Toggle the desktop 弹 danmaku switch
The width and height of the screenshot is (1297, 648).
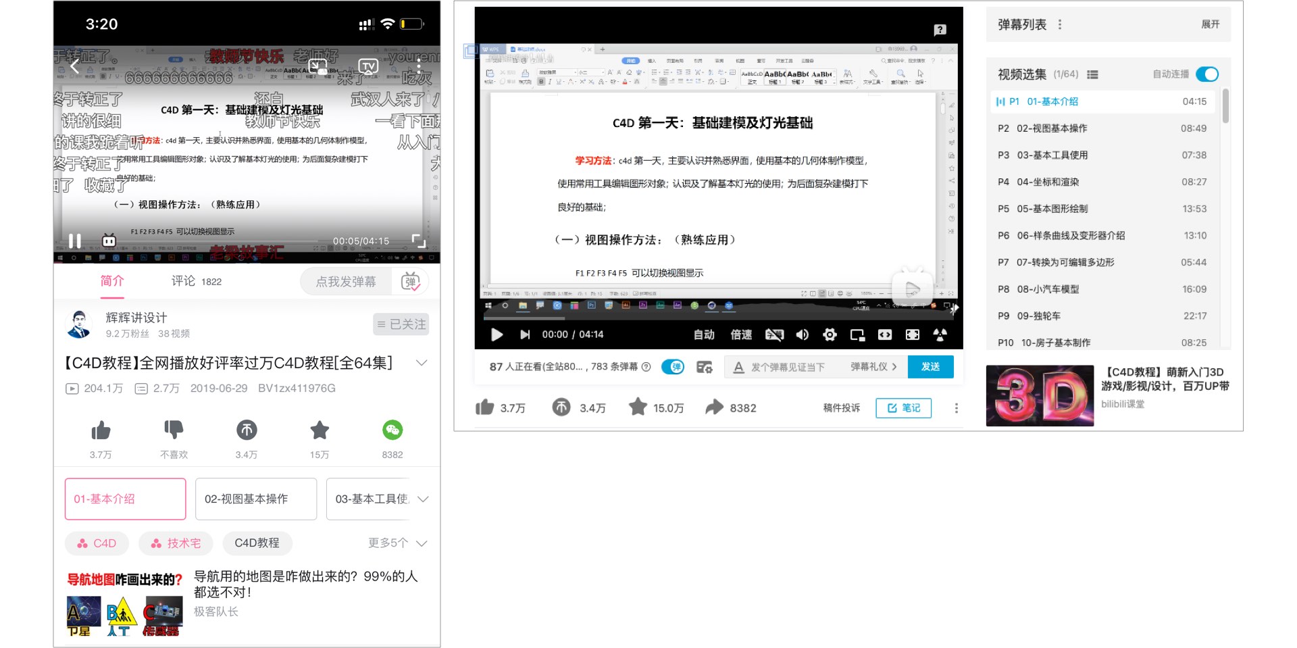673,367
